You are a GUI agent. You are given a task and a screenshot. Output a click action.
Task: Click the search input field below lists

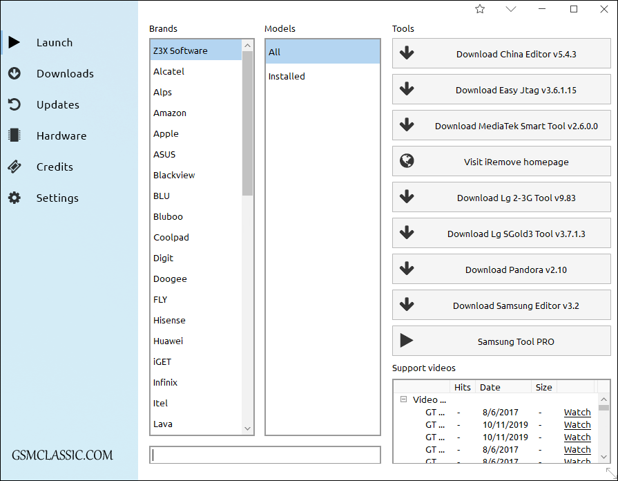tap(265, 455)
